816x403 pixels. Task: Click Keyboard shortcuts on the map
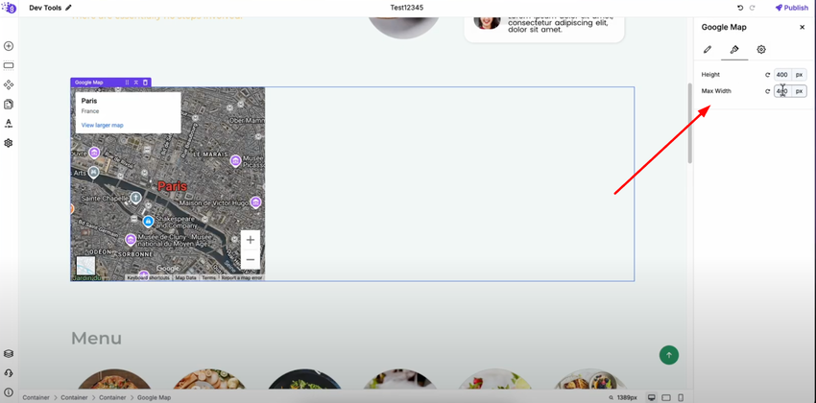click(148, 277)
